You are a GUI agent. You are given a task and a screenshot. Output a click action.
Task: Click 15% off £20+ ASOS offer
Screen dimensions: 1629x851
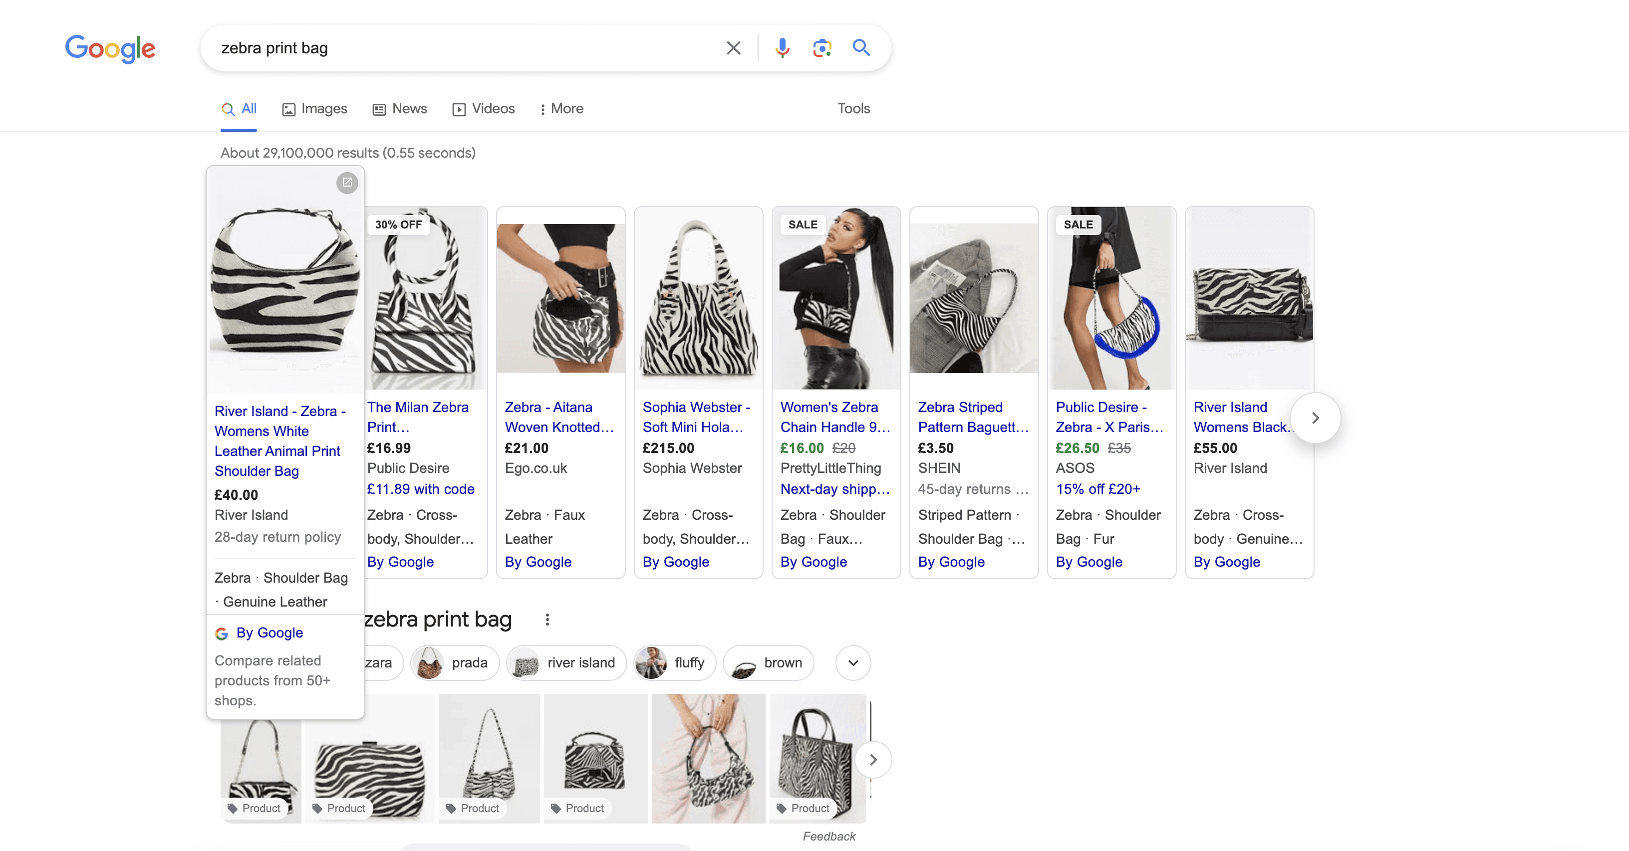tap(1098, 489)
